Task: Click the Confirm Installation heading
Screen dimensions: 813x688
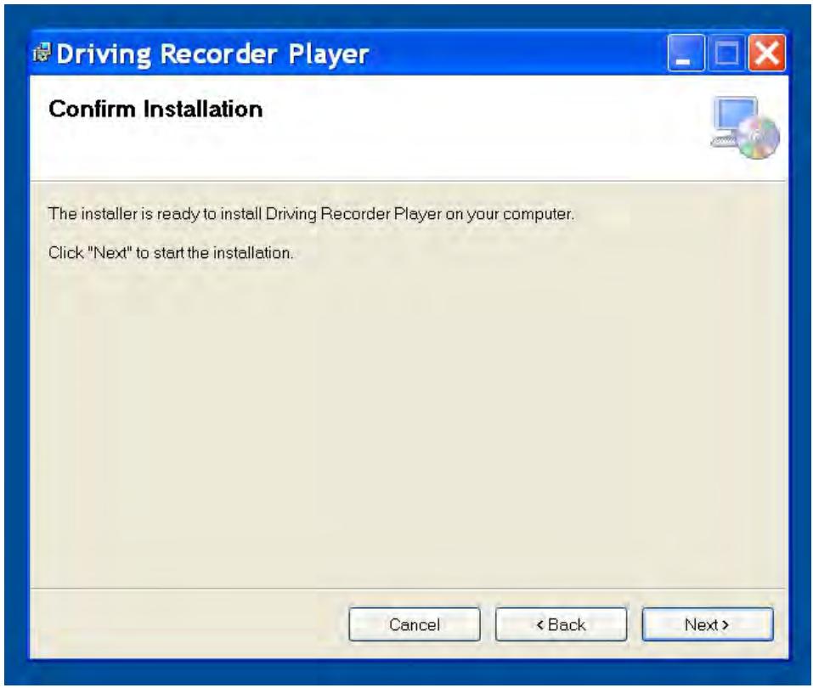Action: click(155, 109)
